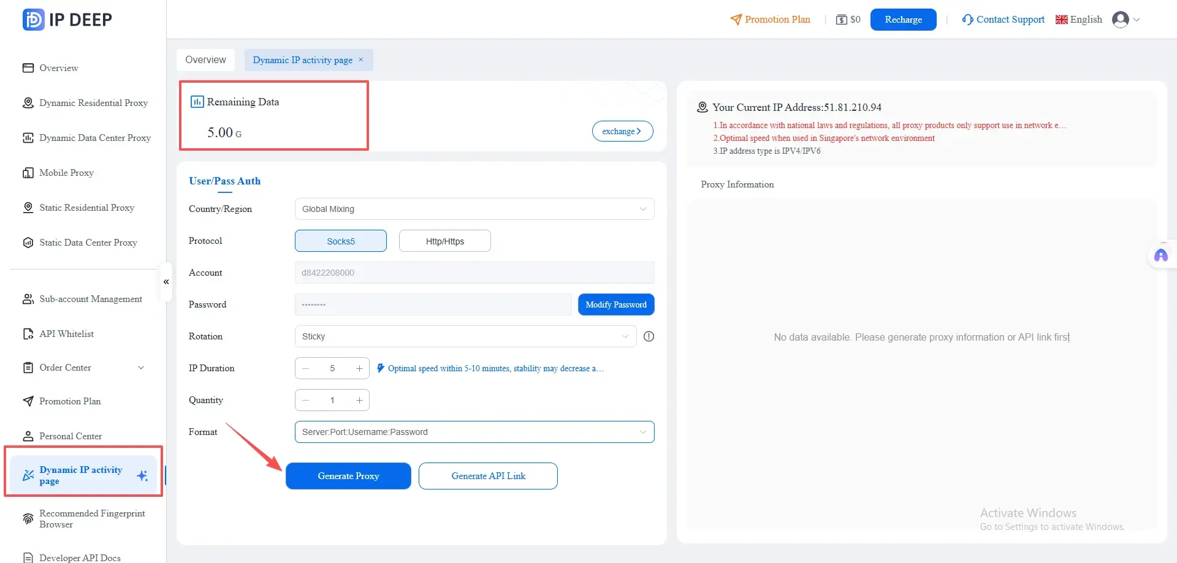Screen dimensions: 1177x563
Task: Open the user avatar icon
Action: click(1121, 20)
